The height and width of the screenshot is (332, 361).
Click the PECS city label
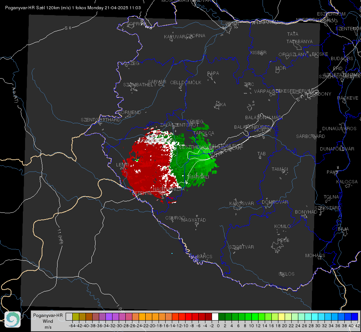point(283,240)
